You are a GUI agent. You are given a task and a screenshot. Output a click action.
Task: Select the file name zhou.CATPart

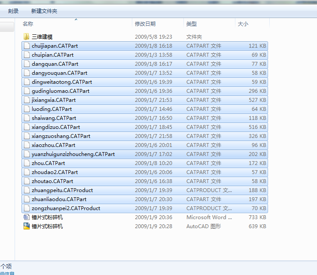pos(48,163)
